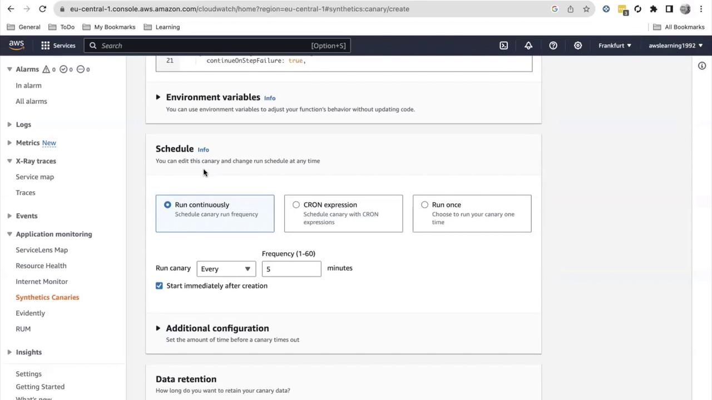The width and height of the screenshot is (712, 400).
Task: Launch AWS CloudShell from the top bar
Action: pos(504,46)
